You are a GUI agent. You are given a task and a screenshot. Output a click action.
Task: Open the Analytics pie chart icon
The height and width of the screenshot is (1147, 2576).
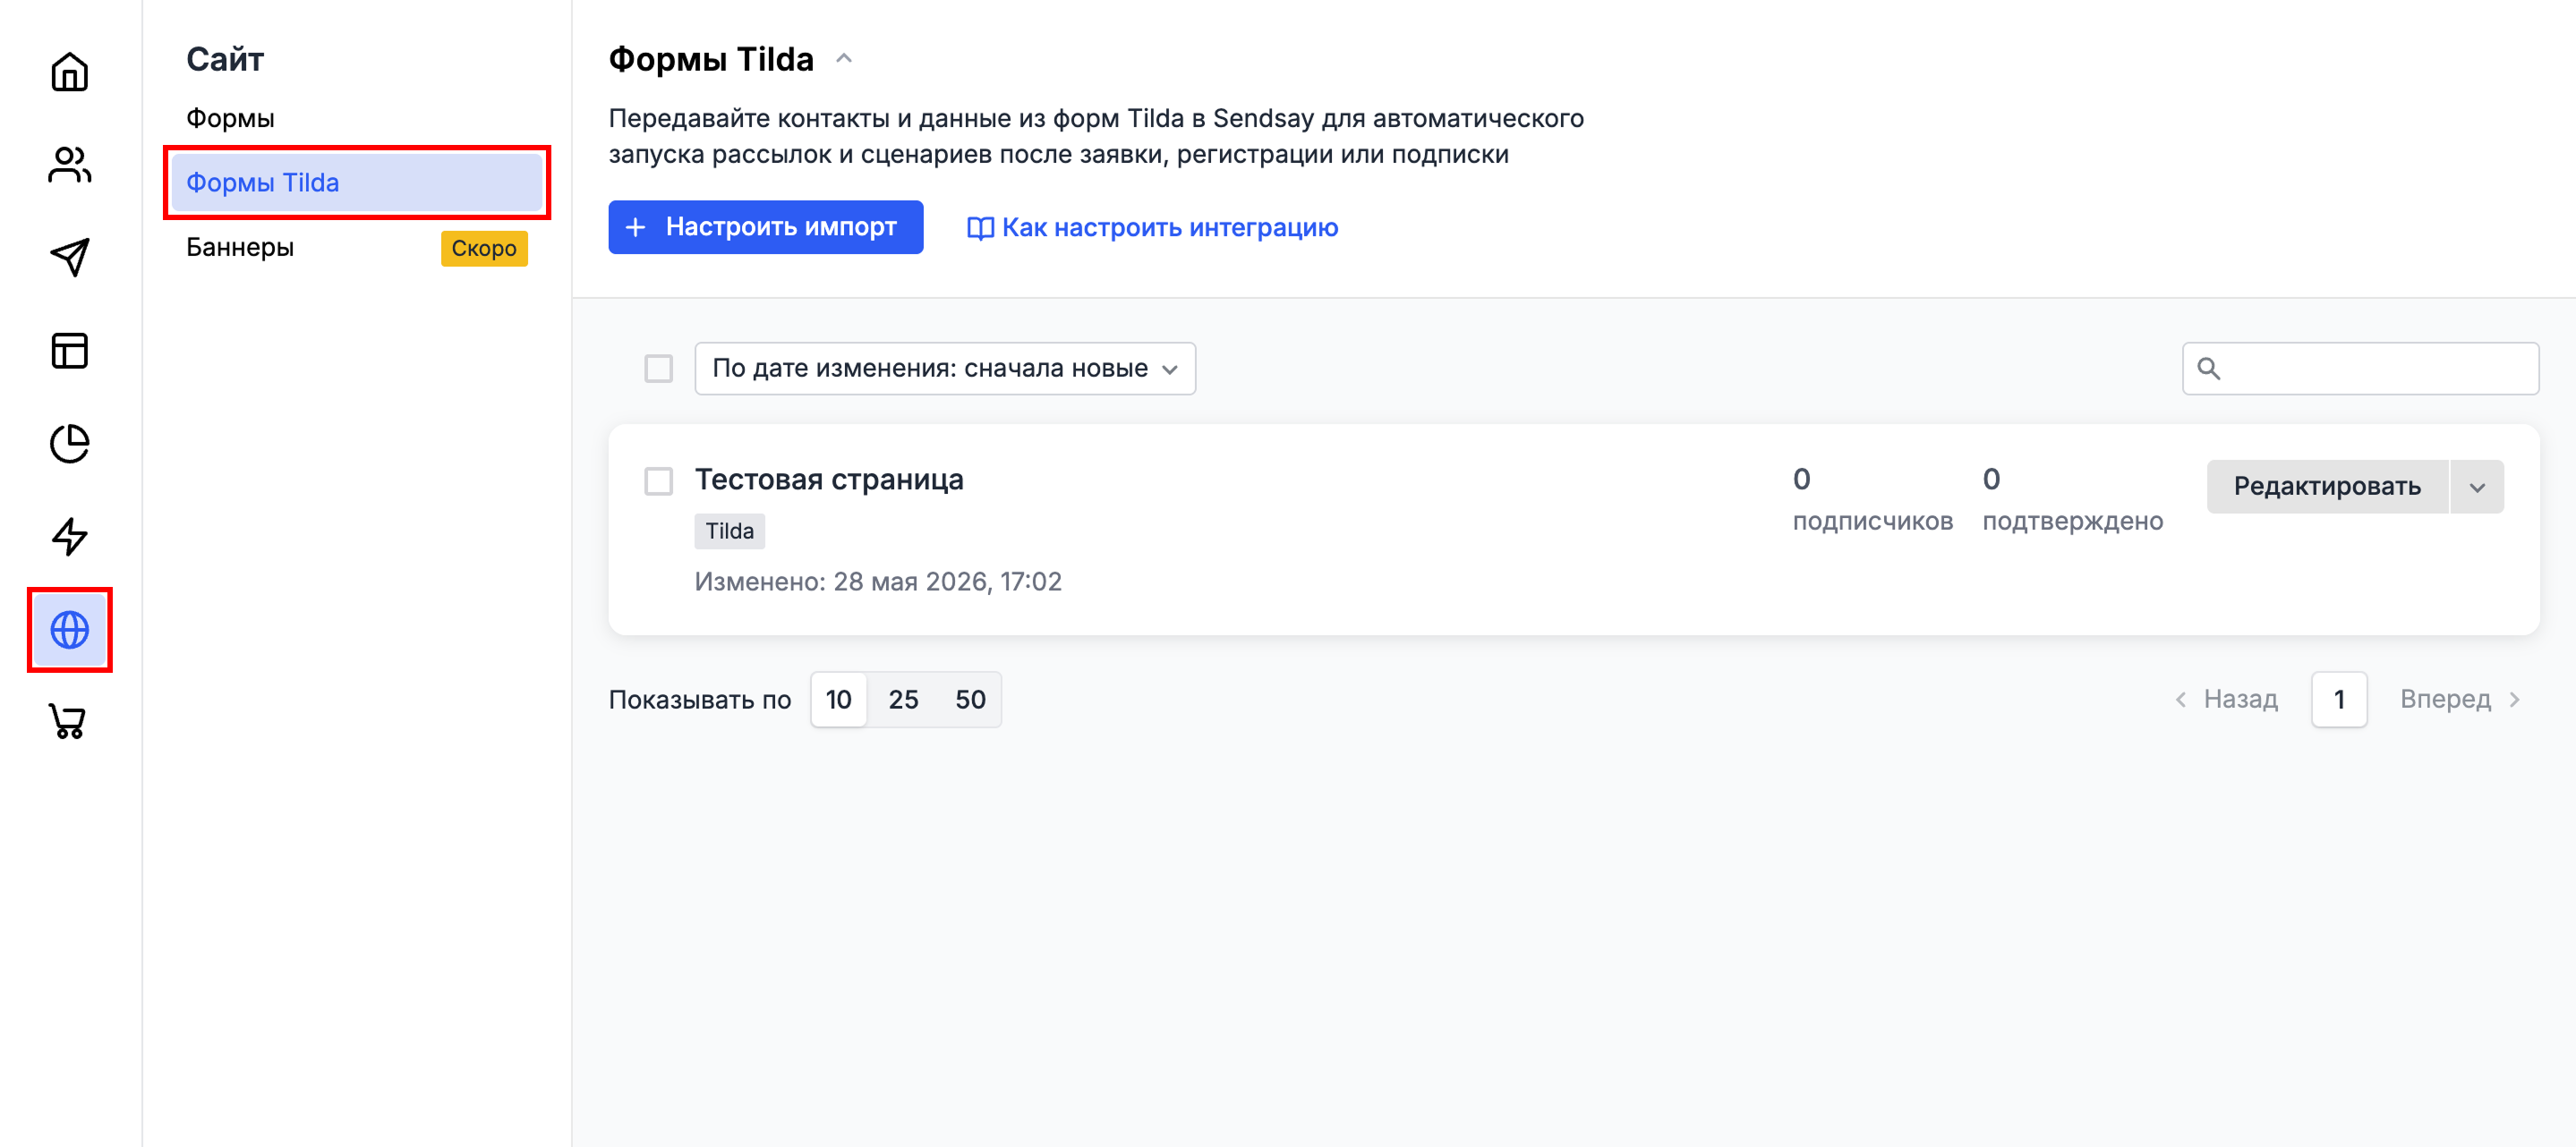tap(69, 444)
